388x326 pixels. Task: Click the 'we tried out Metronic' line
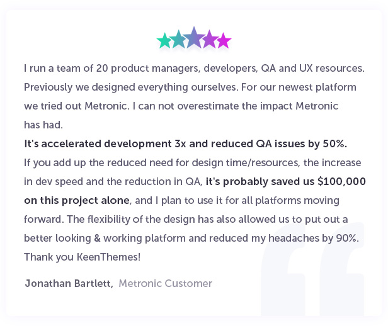click(x=181, y=106)
